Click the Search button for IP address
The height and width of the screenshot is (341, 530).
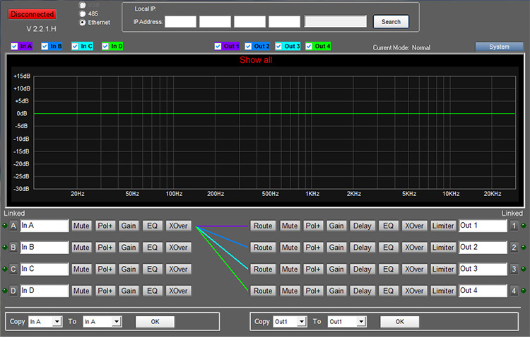[391, 22]
